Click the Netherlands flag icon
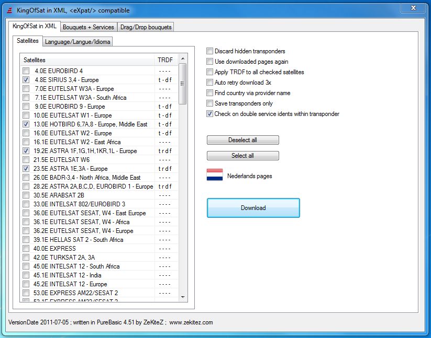The image size is (431, 338). tap(215, 175)
